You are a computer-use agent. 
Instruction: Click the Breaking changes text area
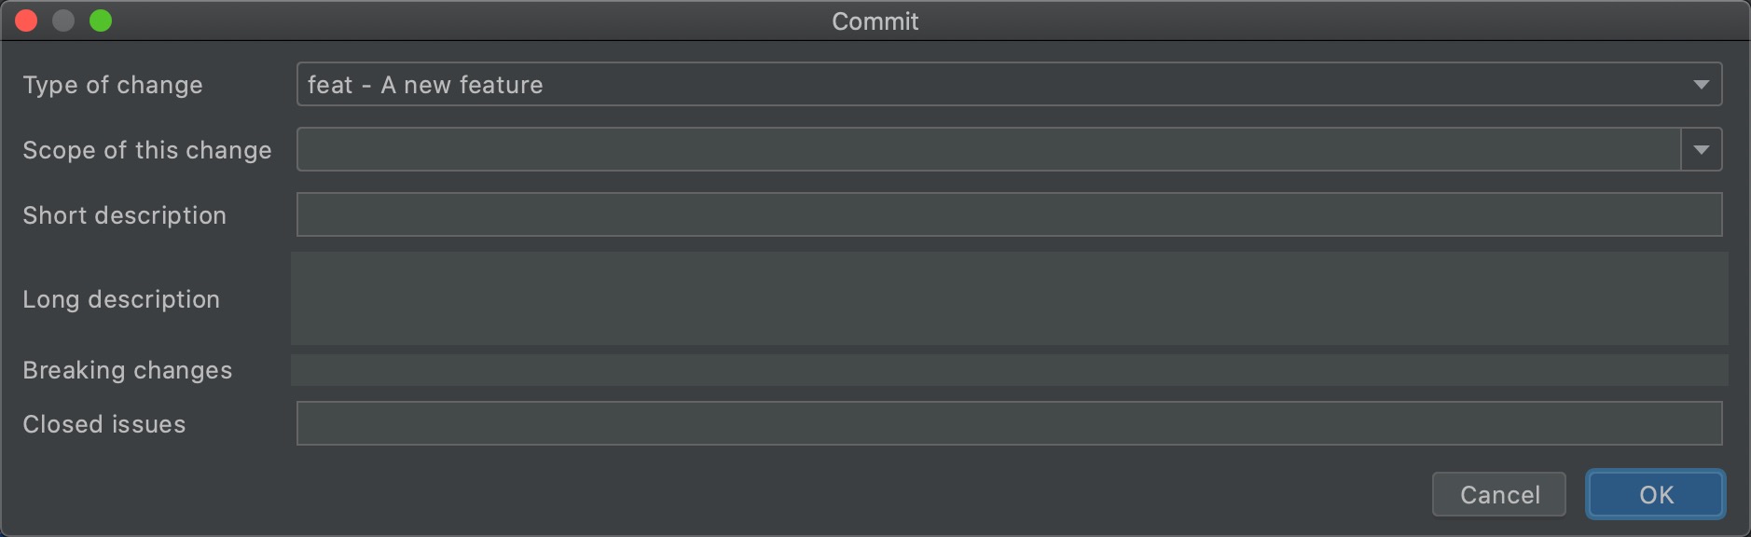(x=1009, y=370)
